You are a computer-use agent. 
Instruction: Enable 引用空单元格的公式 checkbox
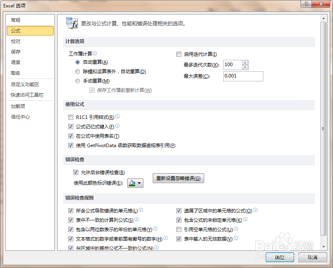point(179,229)
